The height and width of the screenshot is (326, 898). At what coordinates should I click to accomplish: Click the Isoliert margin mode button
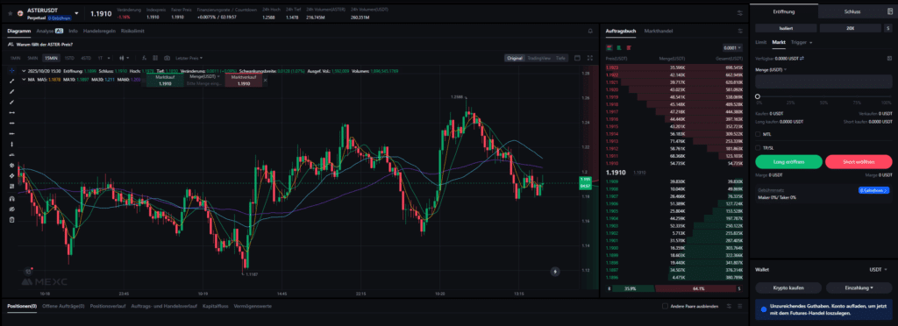click(x=786, y=28)
